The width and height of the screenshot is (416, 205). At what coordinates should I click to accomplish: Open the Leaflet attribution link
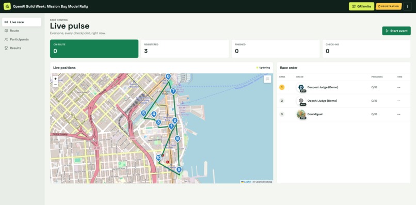click(x=246, y=182)
